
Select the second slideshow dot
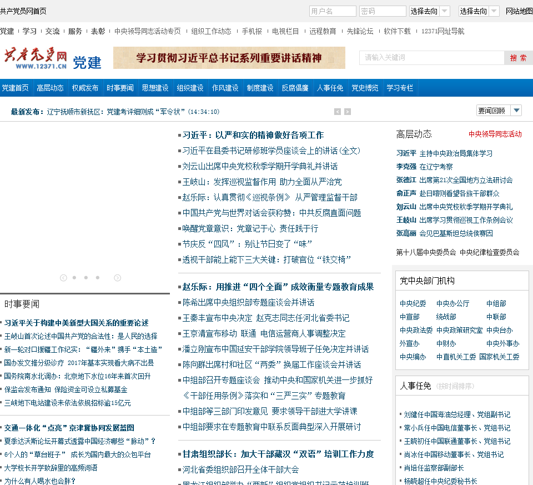point(86,278)
